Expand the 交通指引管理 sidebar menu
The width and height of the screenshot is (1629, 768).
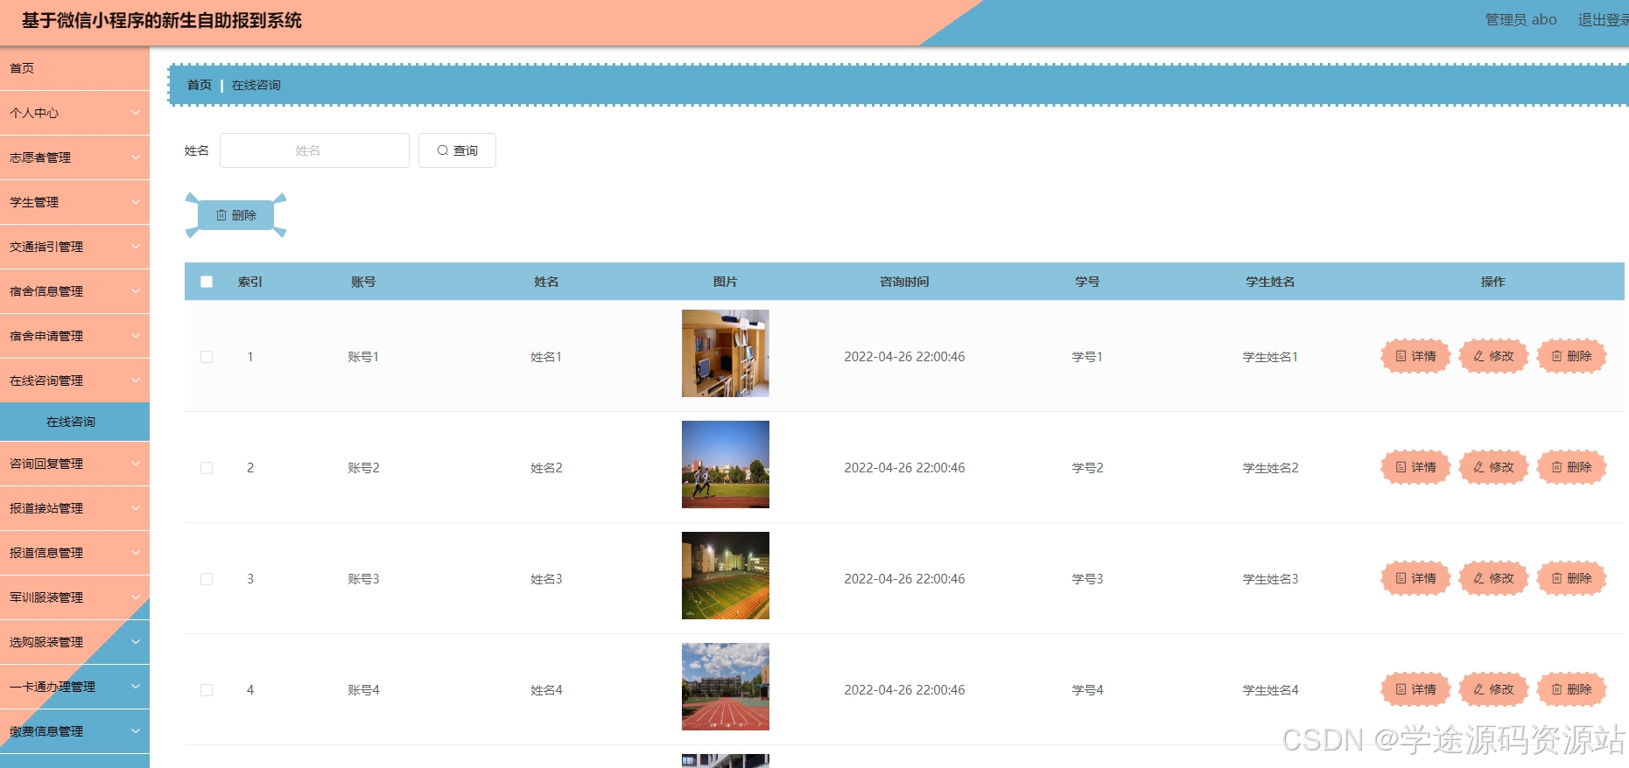point(74,247)
